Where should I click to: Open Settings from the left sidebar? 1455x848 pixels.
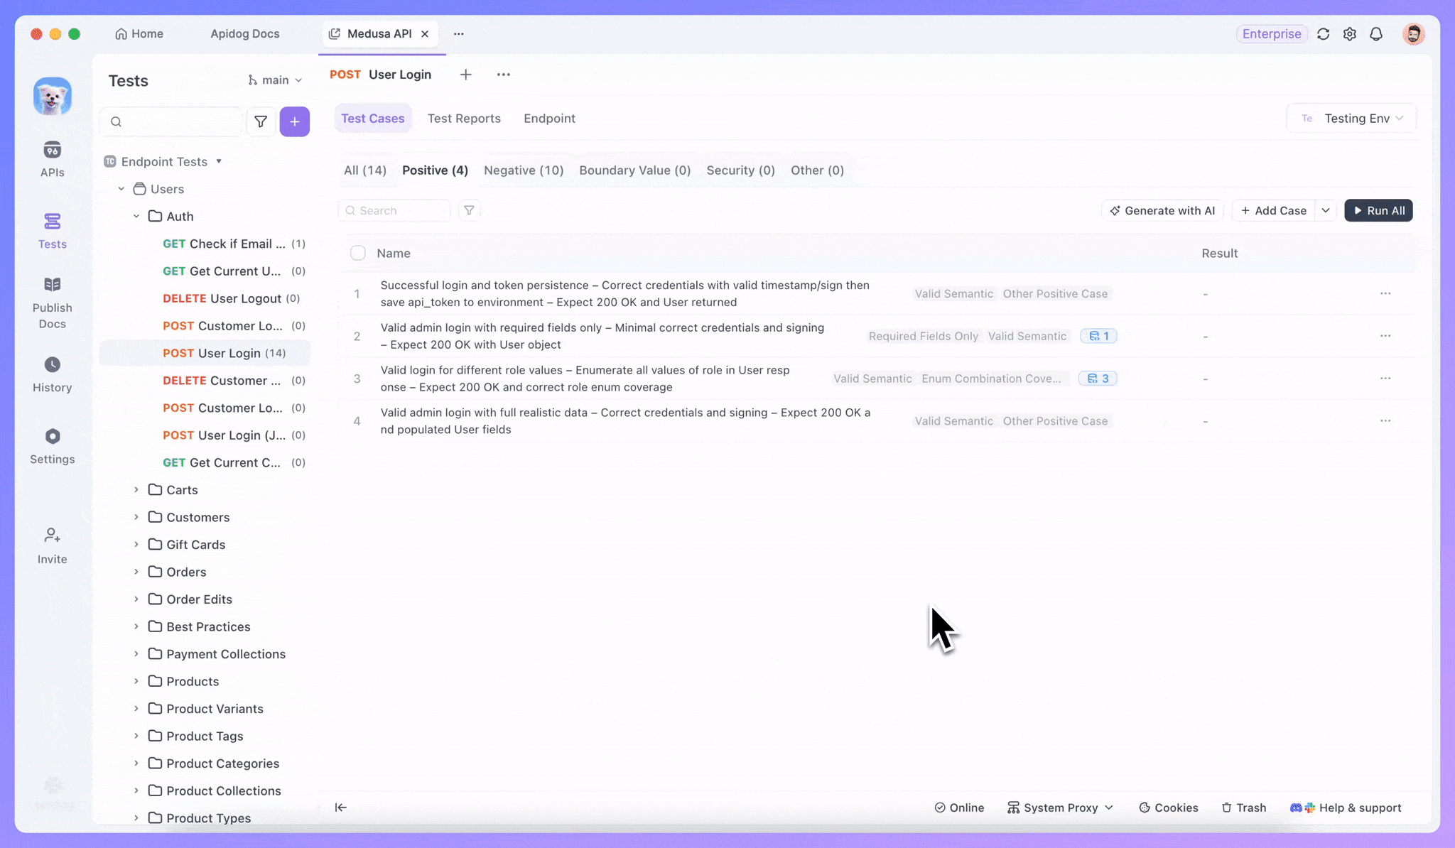(x=52, y=446)
